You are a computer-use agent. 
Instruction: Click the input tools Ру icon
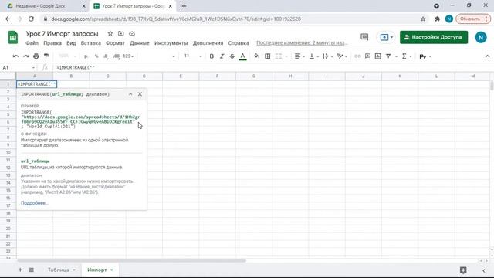point(423,56)
